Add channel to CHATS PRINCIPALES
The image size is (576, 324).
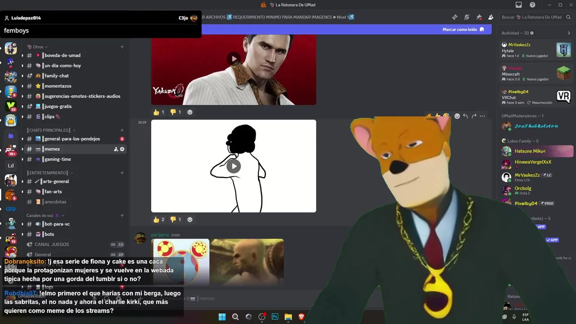pos(122,130)
